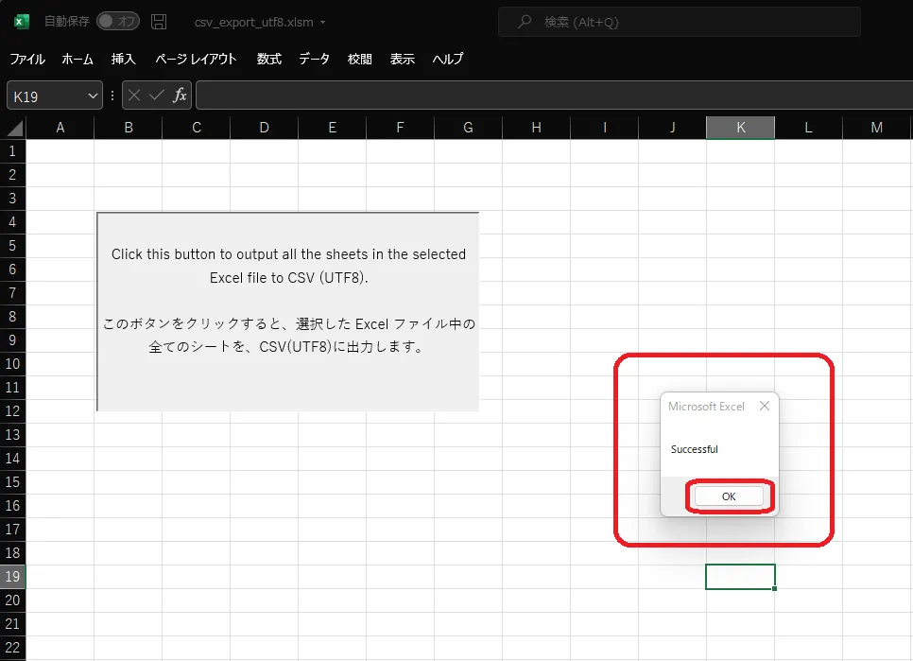The image size is (913, 661).
Task: Click the formula bar enter checkmark icon
Action: [157, 96]
